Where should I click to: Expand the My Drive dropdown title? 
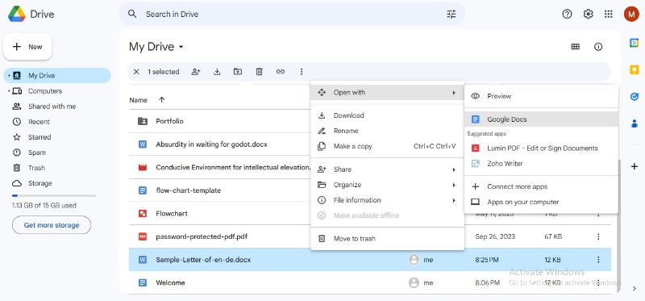(156, 47)
